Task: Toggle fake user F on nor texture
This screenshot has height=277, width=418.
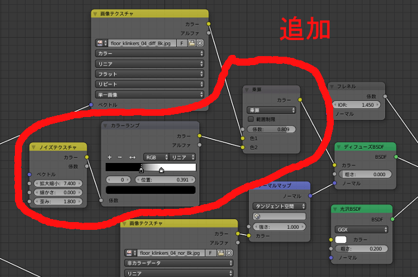Action: point(211,253)
